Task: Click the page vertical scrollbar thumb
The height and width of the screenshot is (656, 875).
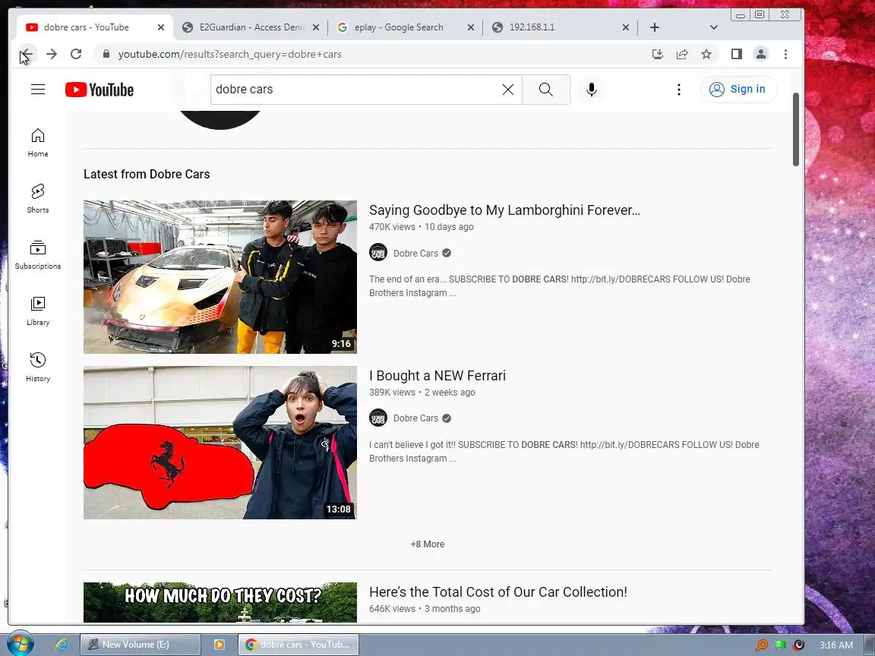Action: [796, 129]
